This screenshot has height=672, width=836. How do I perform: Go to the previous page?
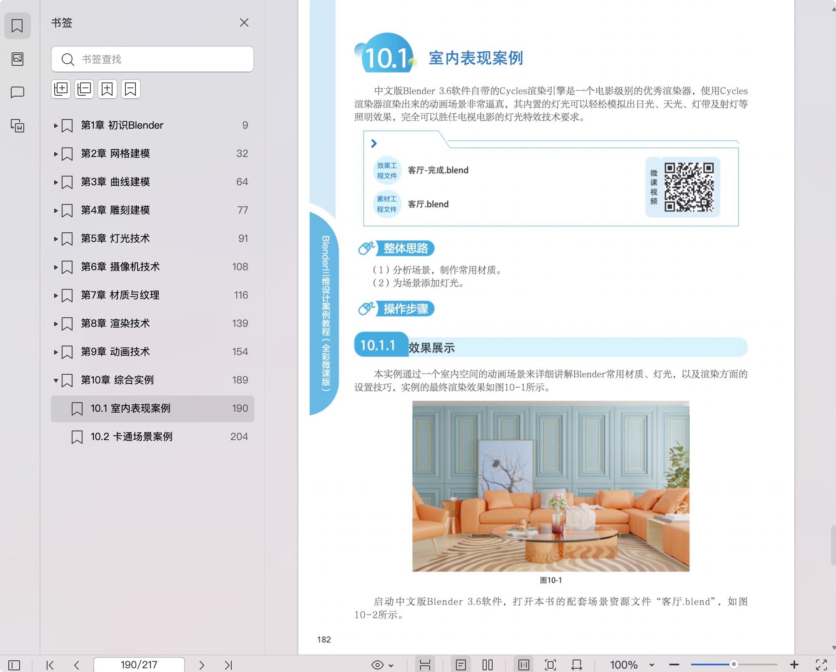click(x=77, y=665)
